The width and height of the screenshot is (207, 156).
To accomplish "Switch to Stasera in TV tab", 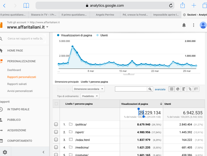I will [44, 15].
